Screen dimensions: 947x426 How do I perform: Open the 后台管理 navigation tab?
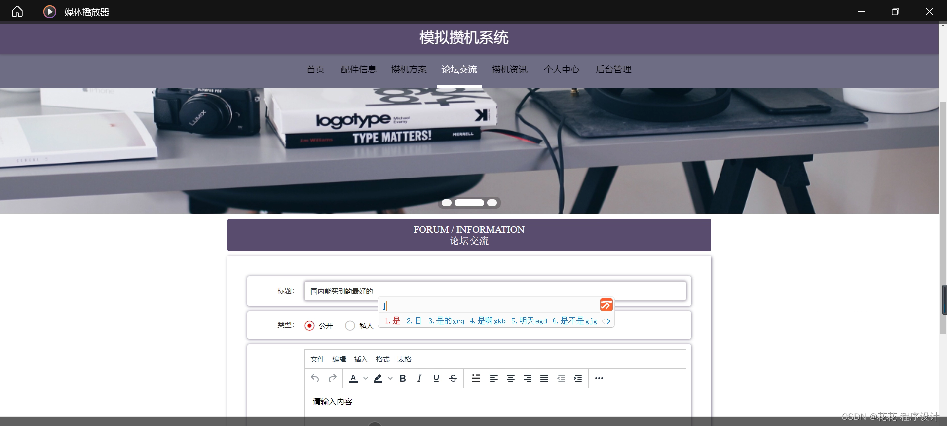click(x=613, y=70)
